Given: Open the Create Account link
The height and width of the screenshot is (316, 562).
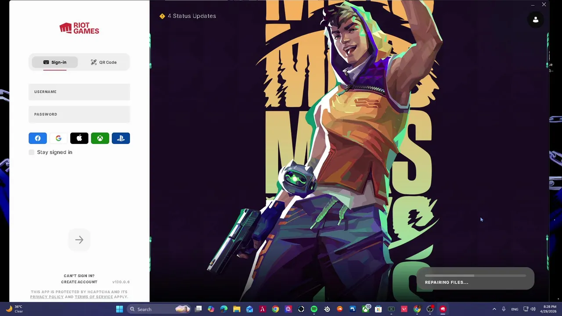Looking at the screenshot, I should pos(79,282).
